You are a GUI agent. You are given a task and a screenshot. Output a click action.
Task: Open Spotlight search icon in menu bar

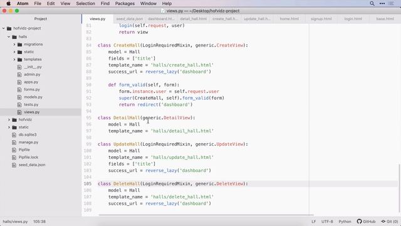372,3
